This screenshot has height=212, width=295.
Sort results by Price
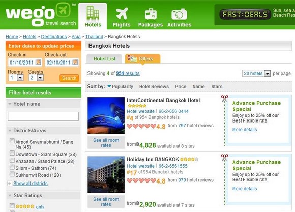[x=181, y=87]
